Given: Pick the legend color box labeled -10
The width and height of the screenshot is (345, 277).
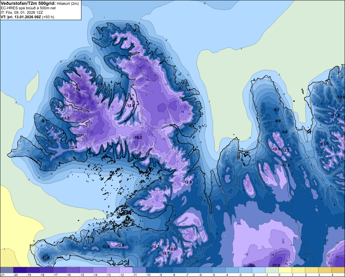Looking at the screenshot, I should pos(152,270).
